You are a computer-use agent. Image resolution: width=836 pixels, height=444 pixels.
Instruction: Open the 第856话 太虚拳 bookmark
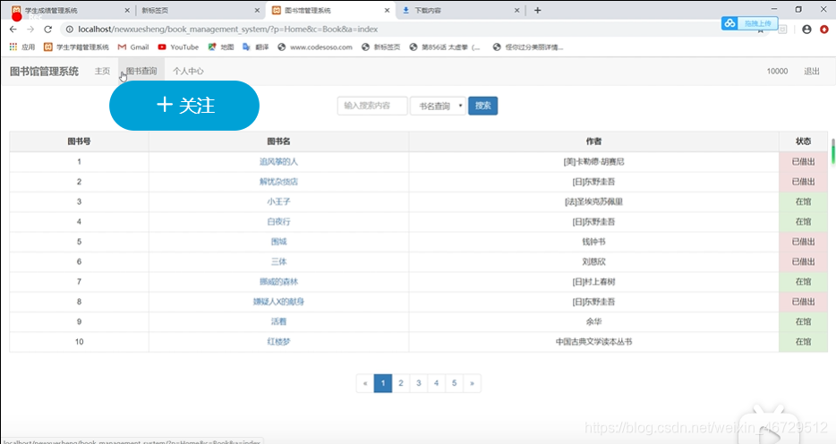[x=445, y=47]
